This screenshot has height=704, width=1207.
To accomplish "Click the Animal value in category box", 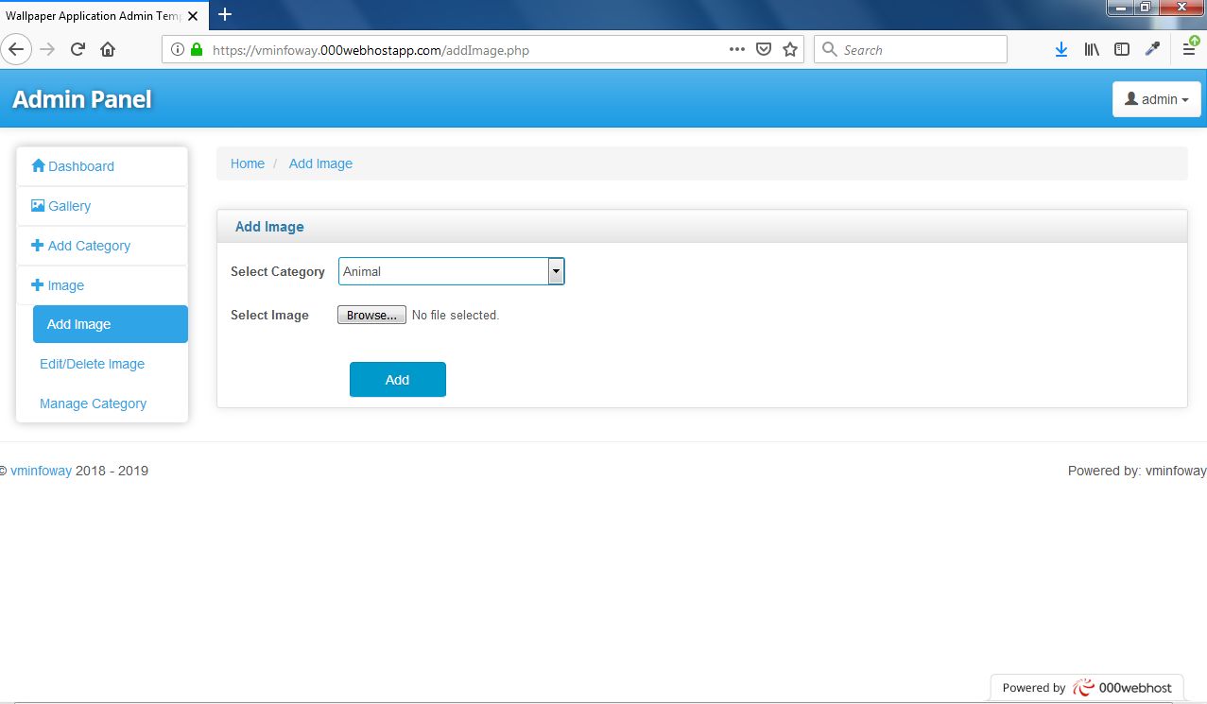I will pyautogui.click(x=362, y=271).
